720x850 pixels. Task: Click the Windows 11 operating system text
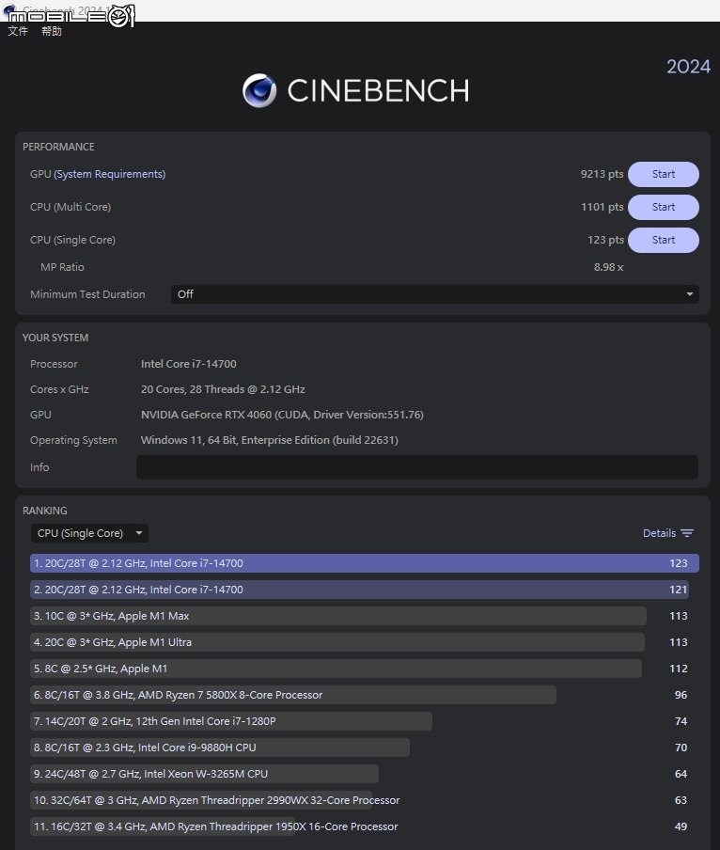269,440
